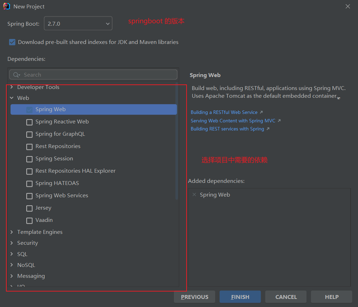
Task: Collapse the Web category
Action: tap(12, 98)
